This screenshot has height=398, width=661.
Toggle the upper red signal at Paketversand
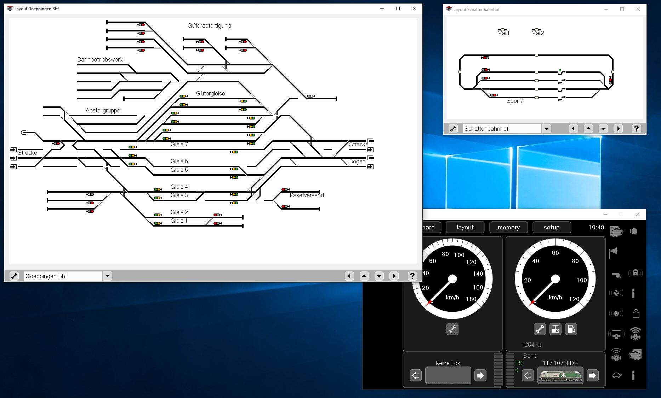tap(285, 189)
